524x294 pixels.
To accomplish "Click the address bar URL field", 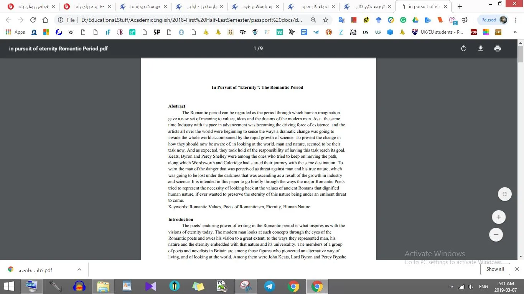I will pos(192,20).
